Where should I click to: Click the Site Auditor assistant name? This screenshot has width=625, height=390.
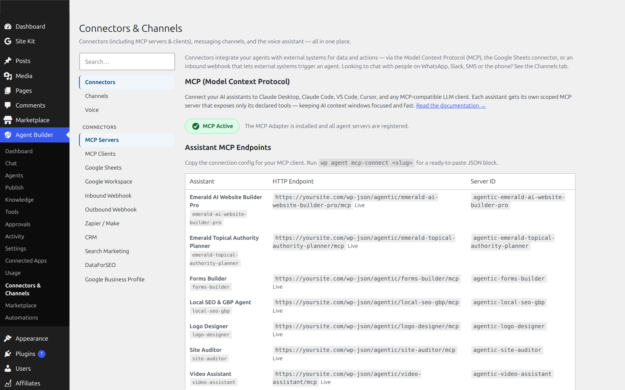click(x=205, y=350)
